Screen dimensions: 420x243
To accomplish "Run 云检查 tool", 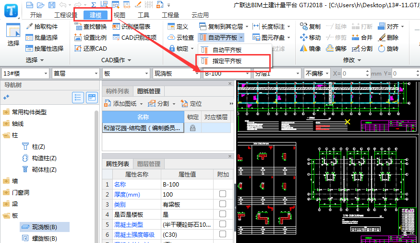I will tap(180, 37).
